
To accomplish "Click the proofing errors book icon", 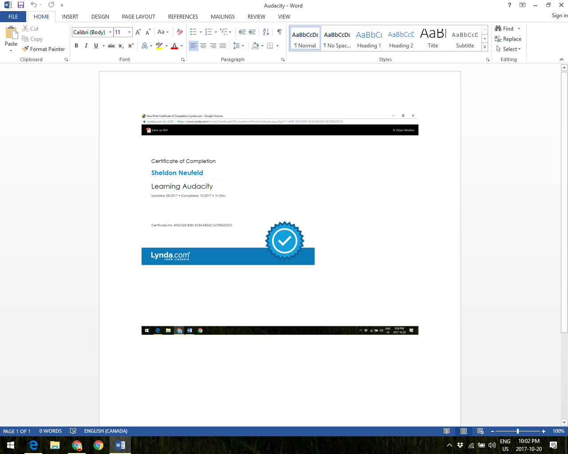I will [x=73, y=431].
